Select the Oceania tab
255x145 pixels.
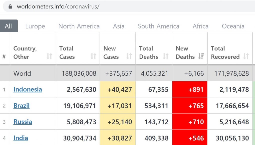tap(233, 26)
